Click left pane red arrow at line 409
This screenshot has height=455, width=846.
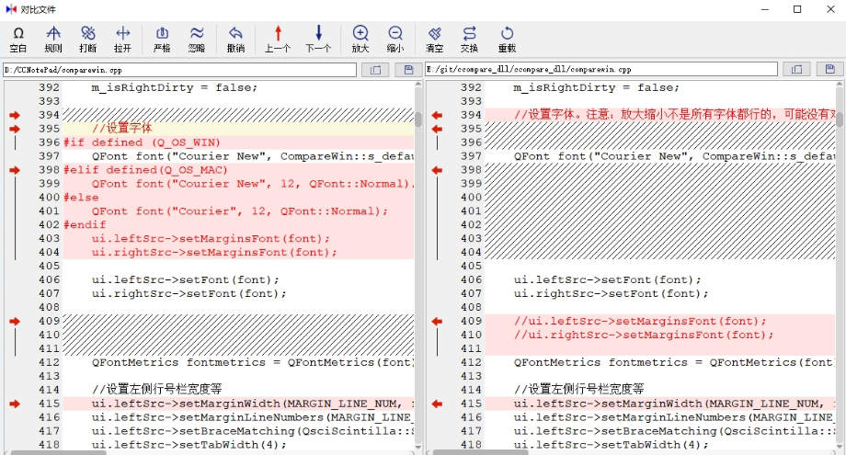tap(14, 322)
